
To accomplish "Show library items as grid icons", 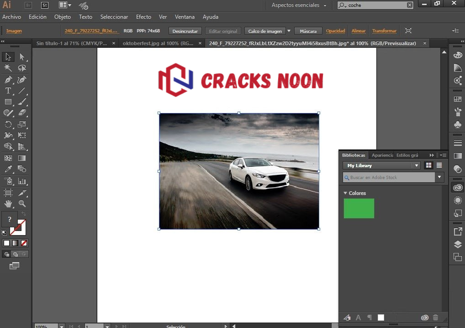I will (428, 165).
